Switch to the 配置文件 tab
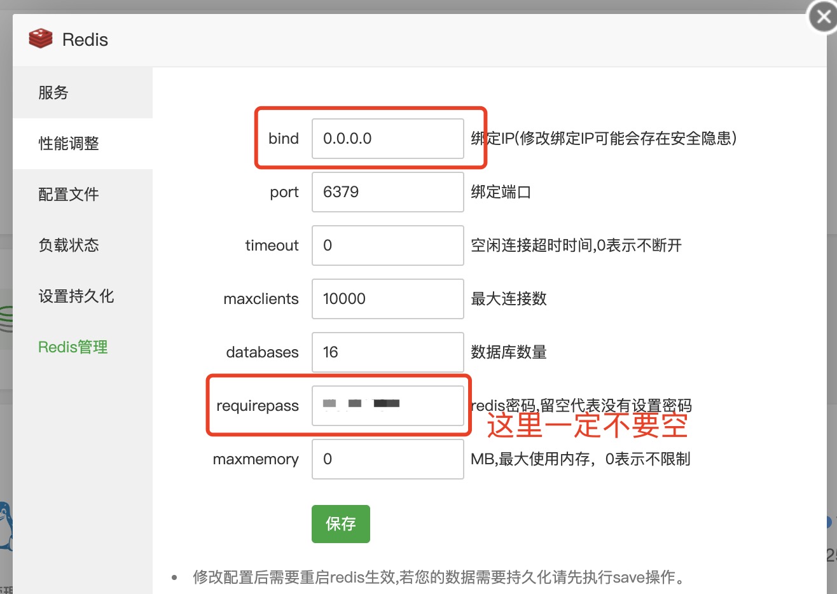This screenshot has height=594, width=837. click(83, 195)
